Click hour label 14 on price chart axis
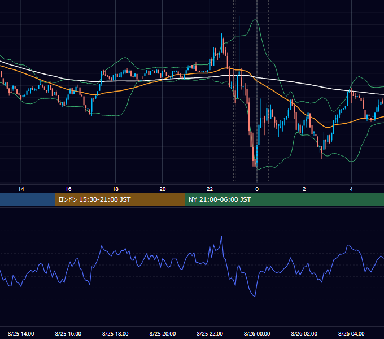Screen dimensions: 384x339 (x=21, y=189)
